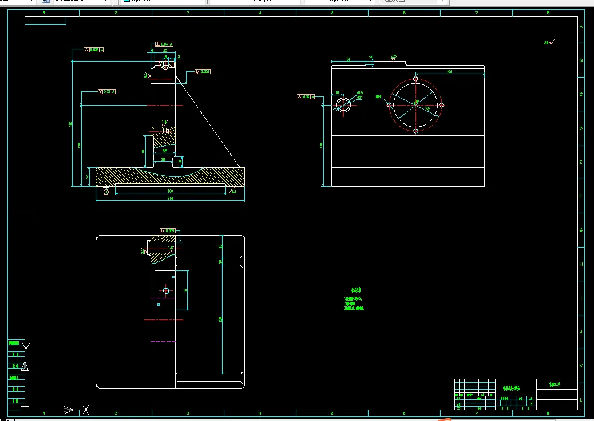Click the UCS Y axis marker

click(x=26, y=349)
